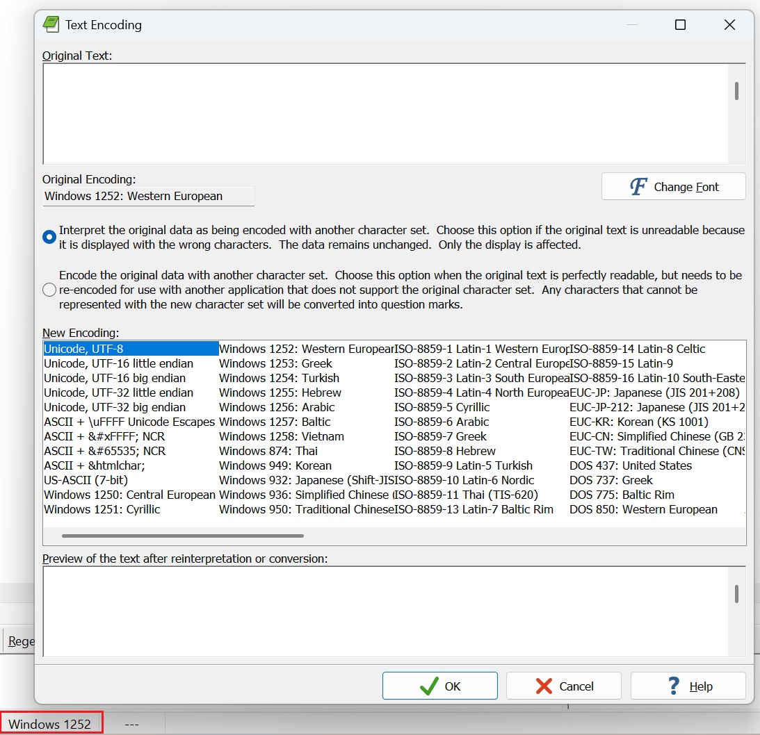Select the interpret original data radio option
The width and height of the screenshot is (760, 735).
(x=49, y=236)
